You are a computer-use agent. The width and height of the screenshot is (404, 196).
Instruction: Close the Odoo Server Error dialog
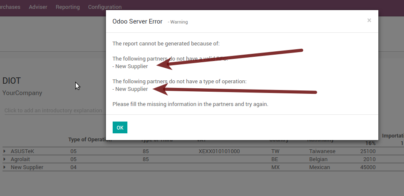click(369, 20)
